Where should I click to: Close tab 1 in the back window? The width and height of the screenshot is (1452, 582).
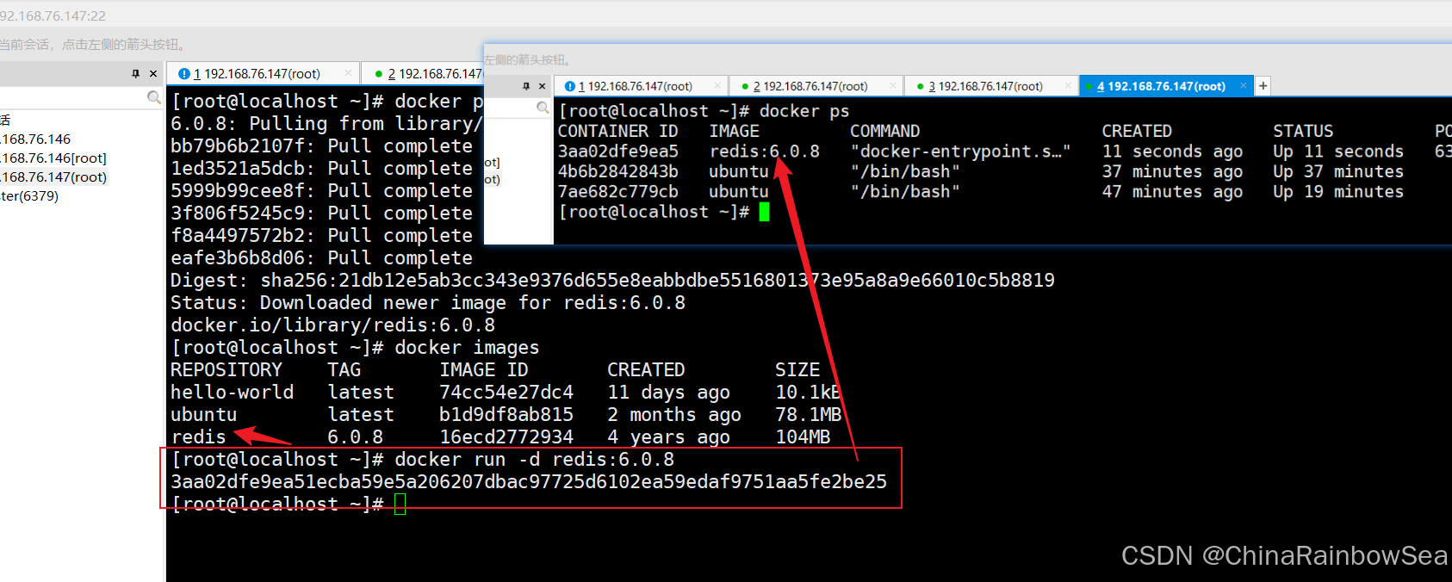click(x=348, y=74)
